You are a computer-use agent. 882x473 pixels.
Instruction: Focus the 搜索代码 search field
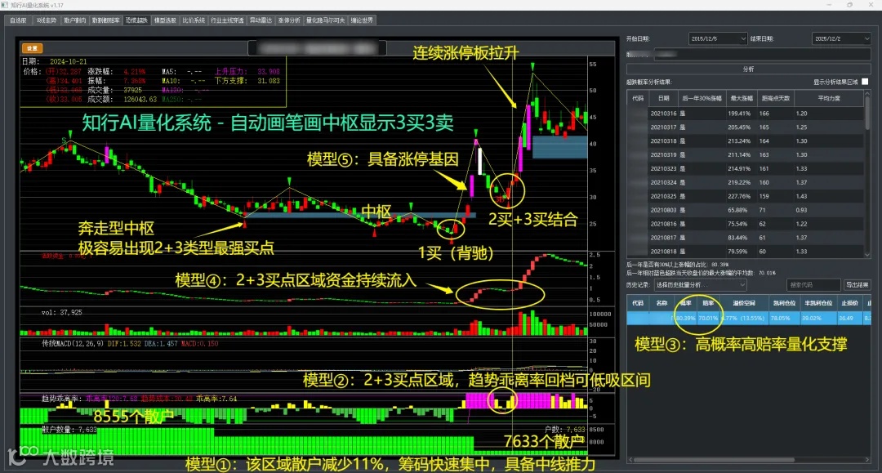[x=813, y=285]
